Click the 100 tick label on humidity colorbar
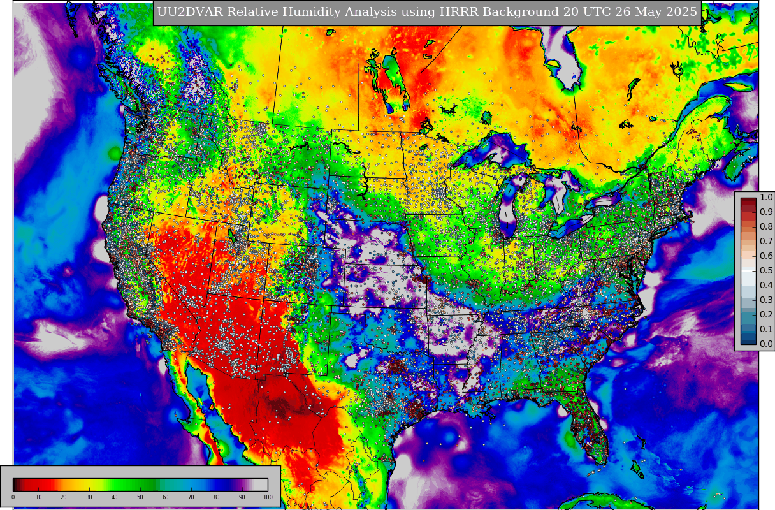The image size is (775, 510). 268,497
